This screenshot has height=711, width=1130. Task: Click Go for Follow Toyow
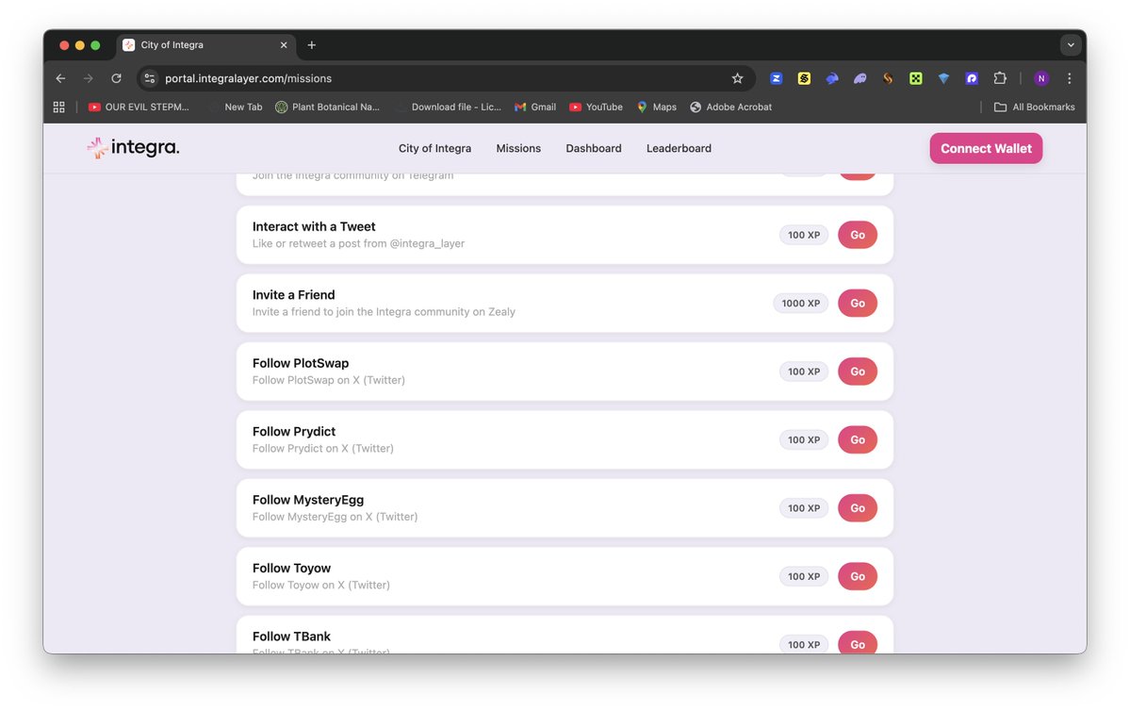857,576
